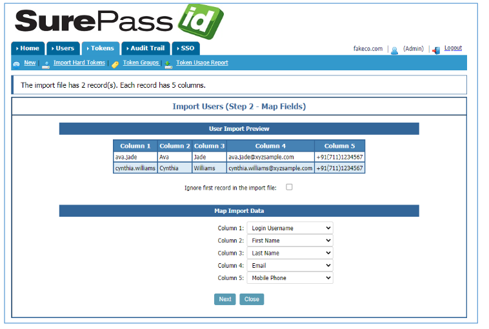Click the User Import Preview header bar
489x329 pixels.
click(x=239, y=129)
